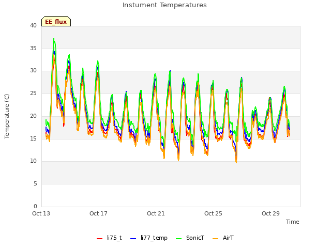Image resolution: width=331 pixels, height=248 pixels.
Task: Click the red li75_t legend swatch
Action: coord(99,239)
